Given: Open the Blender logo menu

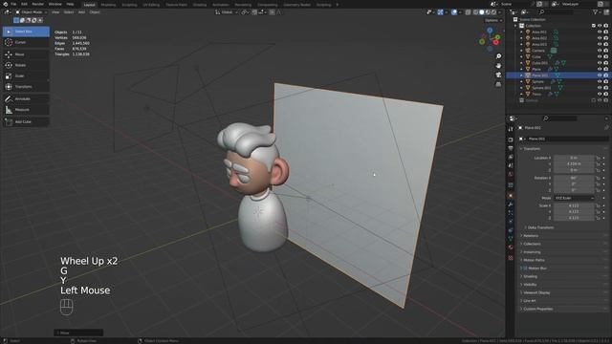Looking at the screenshot, I should coord(5,4).
